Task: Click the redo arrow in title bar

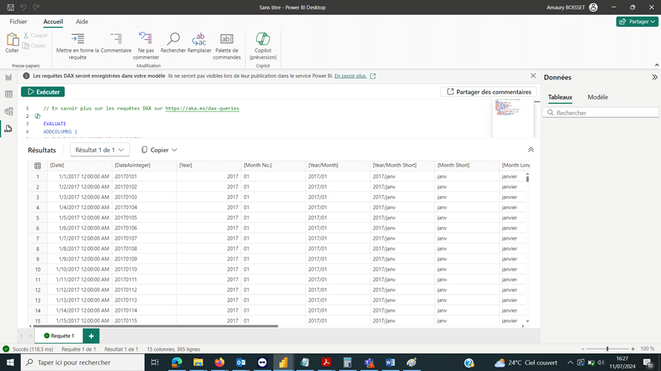Action: [36, 7]
